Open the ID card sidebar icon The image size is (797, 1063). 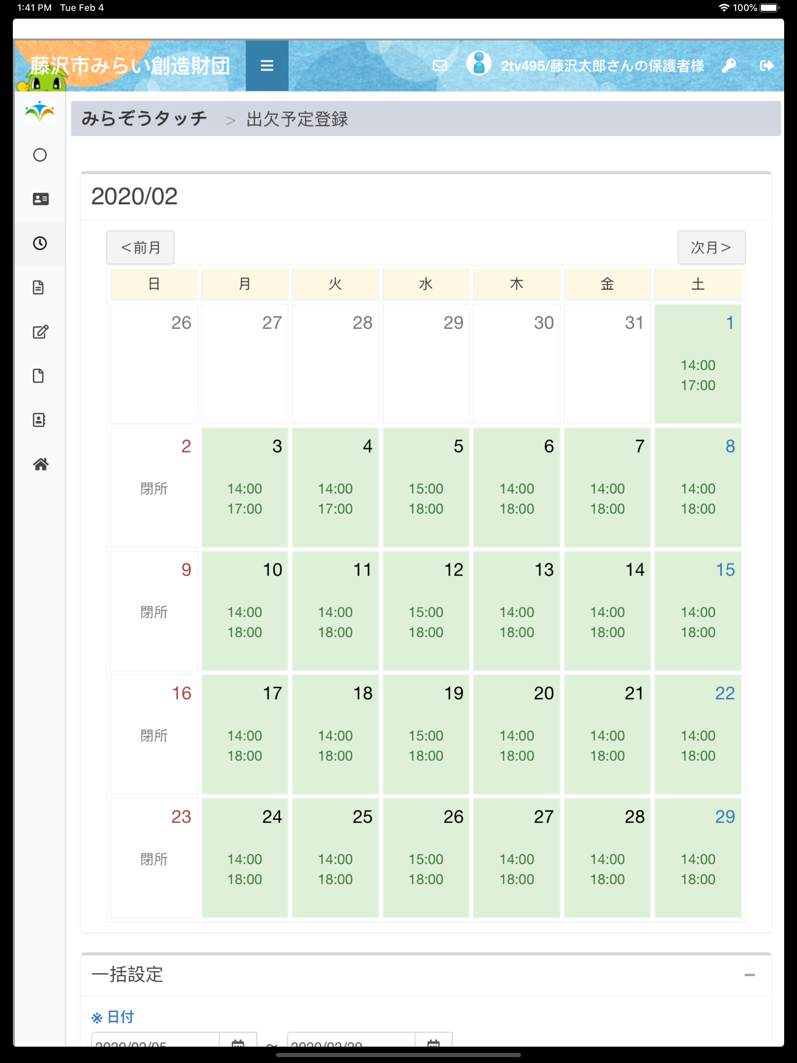[x=40, y=199]
